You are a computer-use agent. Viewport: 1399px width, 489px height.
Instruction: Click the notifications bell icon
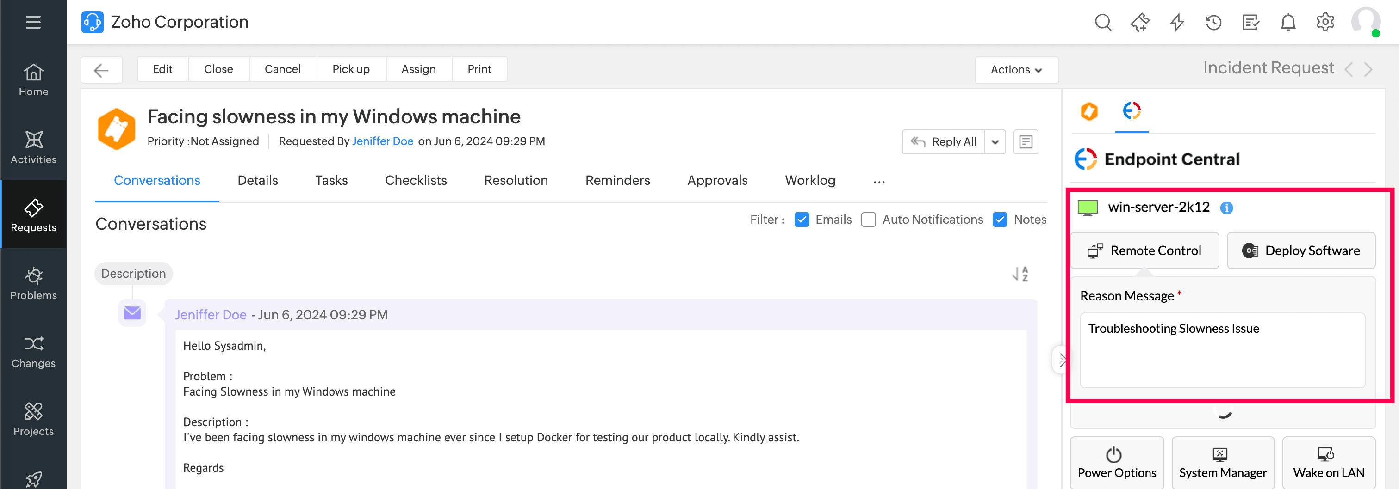point(1287,22)
